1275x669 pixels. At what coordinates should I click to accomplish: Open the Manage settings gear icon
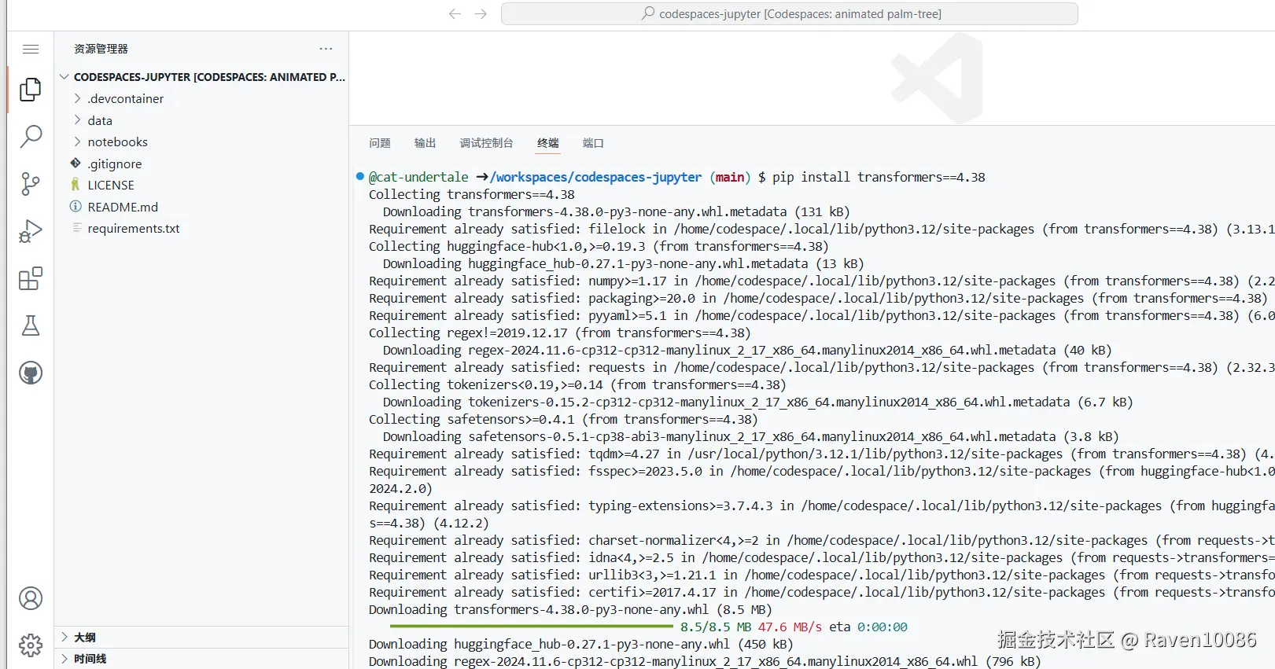click(x=31, y=645)
